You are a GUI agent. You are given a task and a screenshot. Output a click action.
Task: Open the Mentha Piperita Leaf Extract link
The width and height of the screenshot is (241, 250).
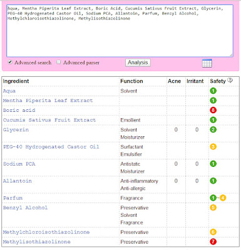(48, 101)
